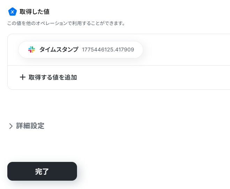Viewport: 230px width, 189px height.
Task: Select the タイムスタンプ label in the chip
Action: [59, 50]
